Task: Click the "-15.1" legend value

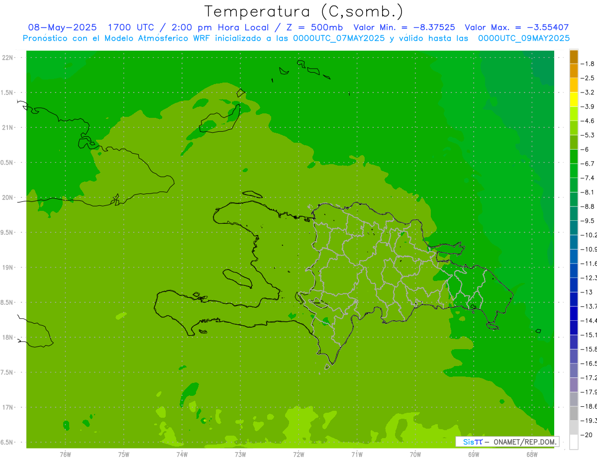Action: click(x=590, y=335)
